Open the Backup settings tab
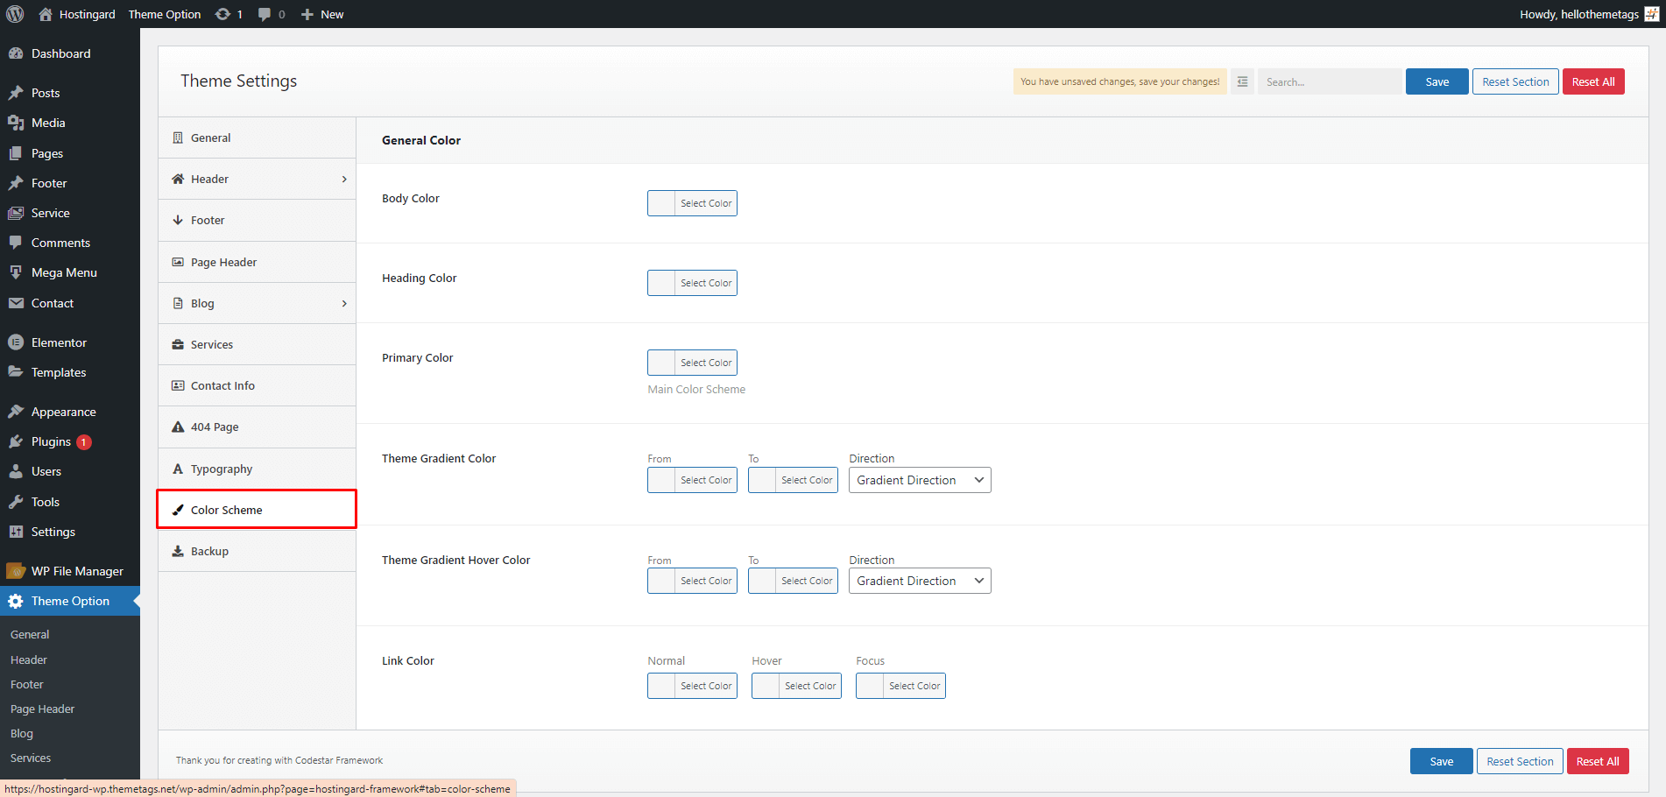The height and width of the screenshot is (797, 1666). pyautogui.click(x=257, y=551)
